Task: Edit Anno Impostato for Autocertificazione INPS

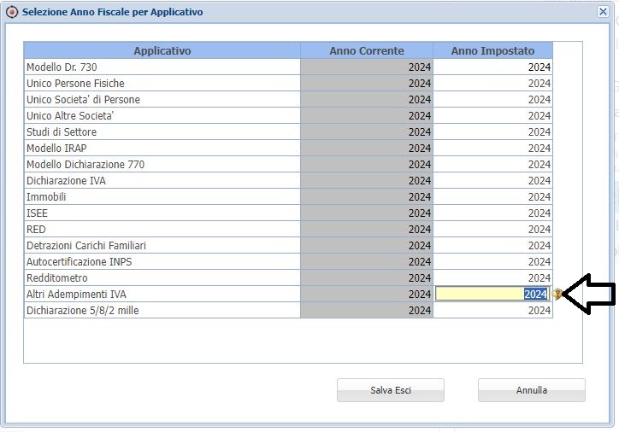Action: point(492,261)
